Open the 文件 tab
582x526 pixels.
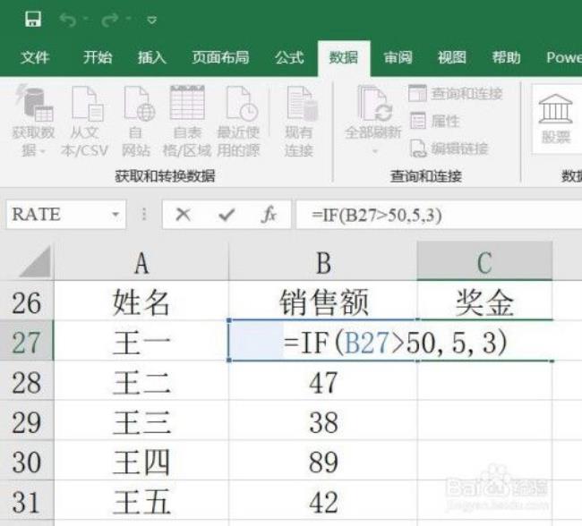pos(35,57)
